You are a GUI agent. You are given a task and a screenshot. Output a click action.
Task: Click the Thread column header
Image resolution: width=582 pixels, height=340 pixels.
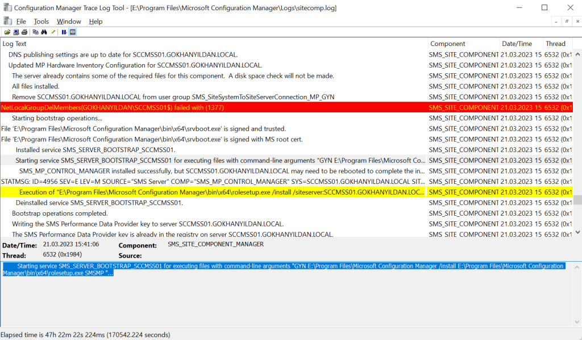pyautogui.click(x=558, y=43)
